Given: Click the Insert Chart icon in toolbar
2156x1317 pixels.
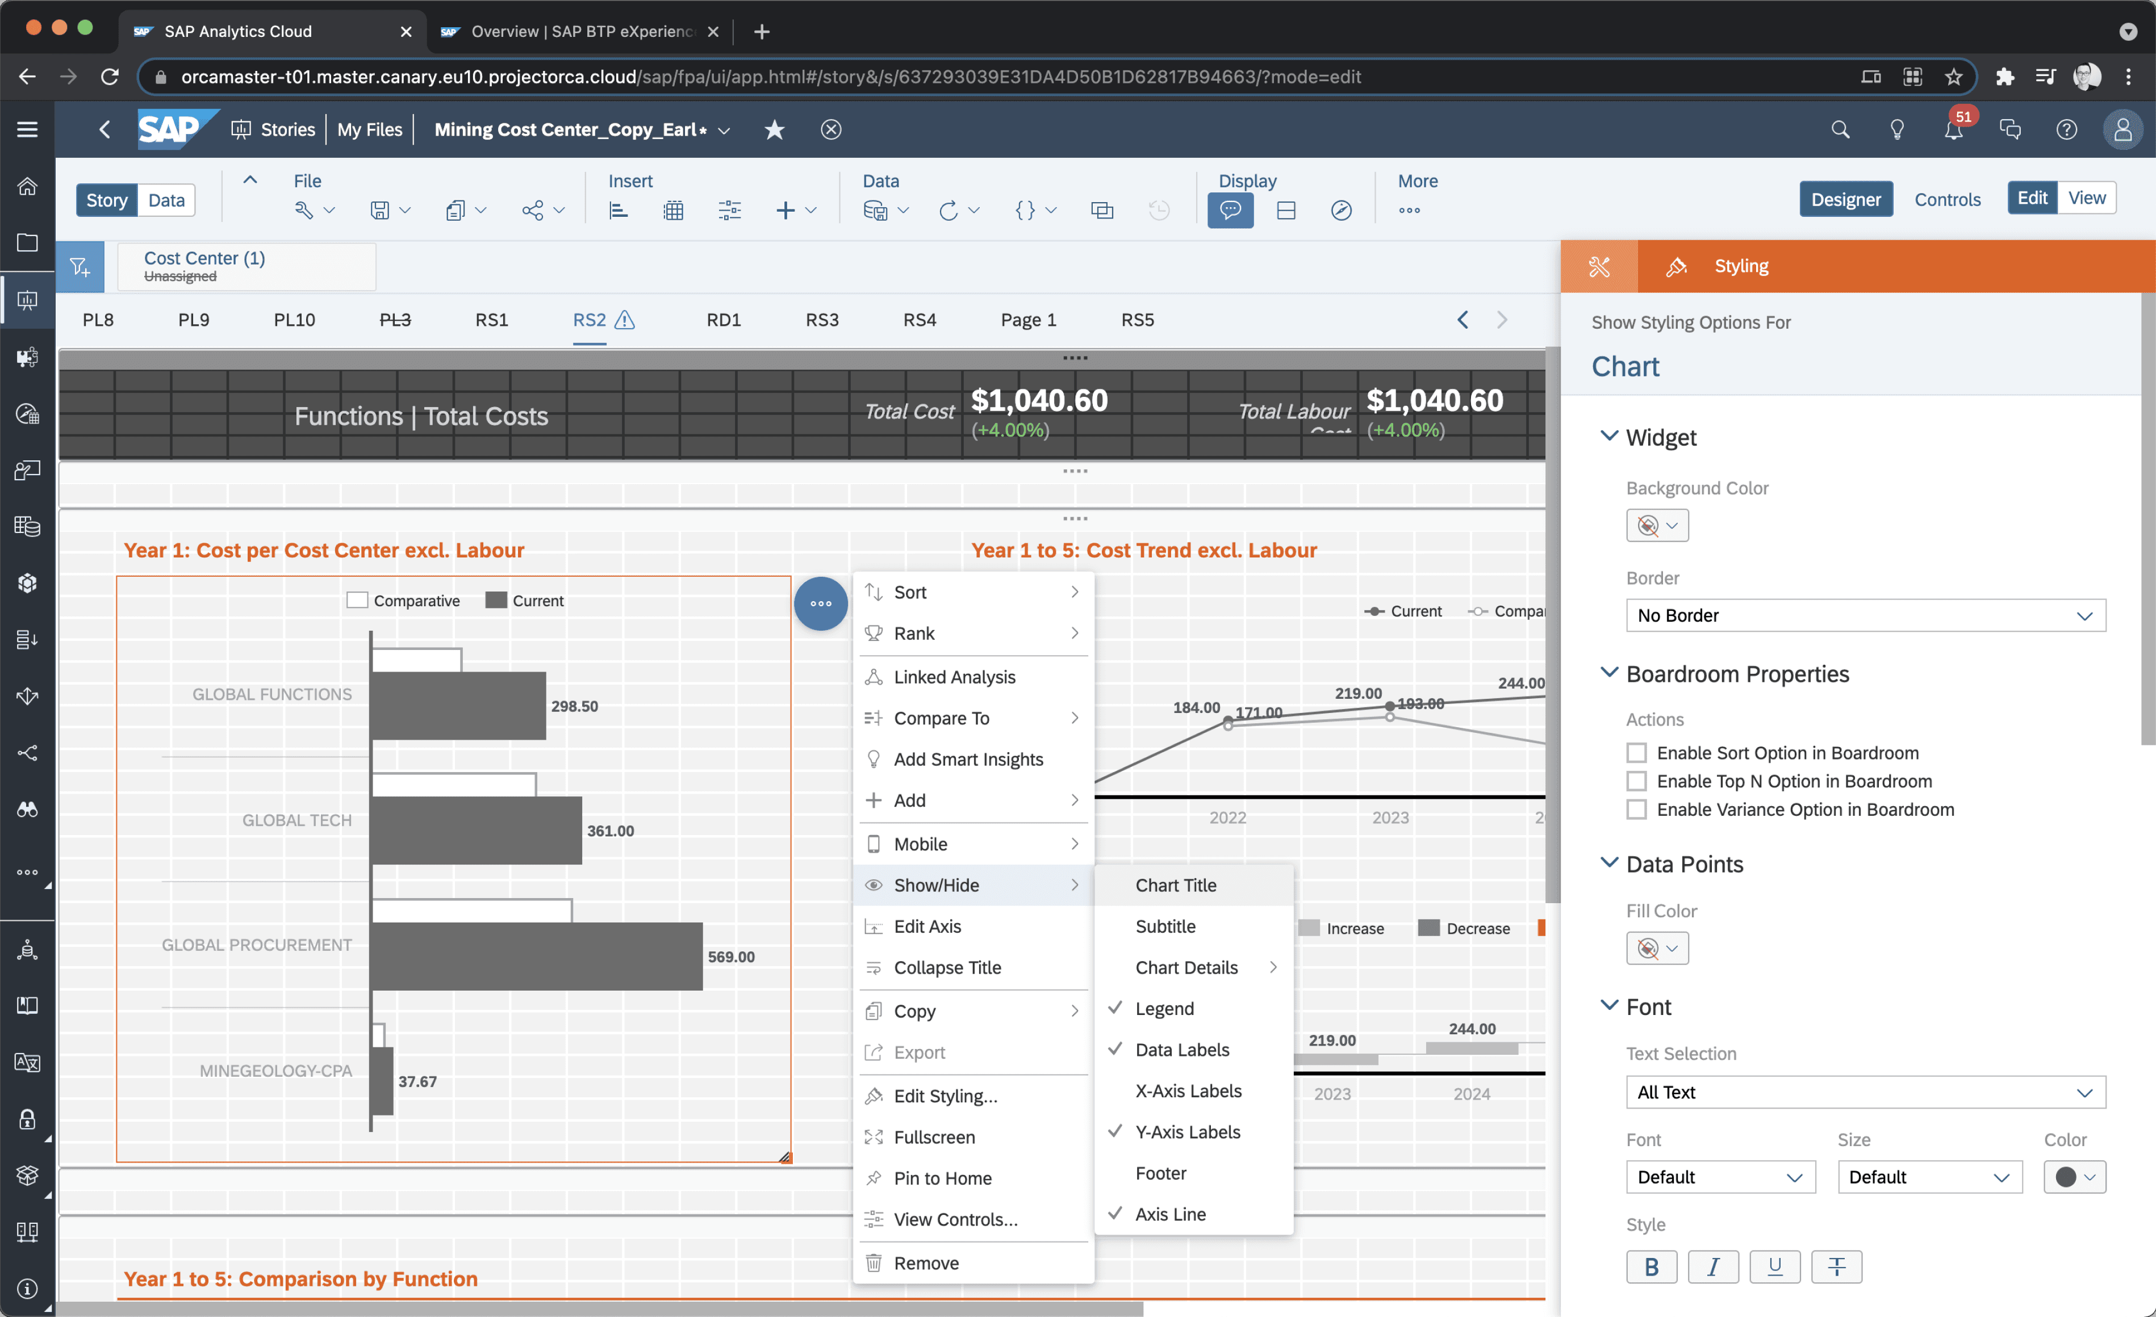Looking at the screenshot, I should 619,210.
